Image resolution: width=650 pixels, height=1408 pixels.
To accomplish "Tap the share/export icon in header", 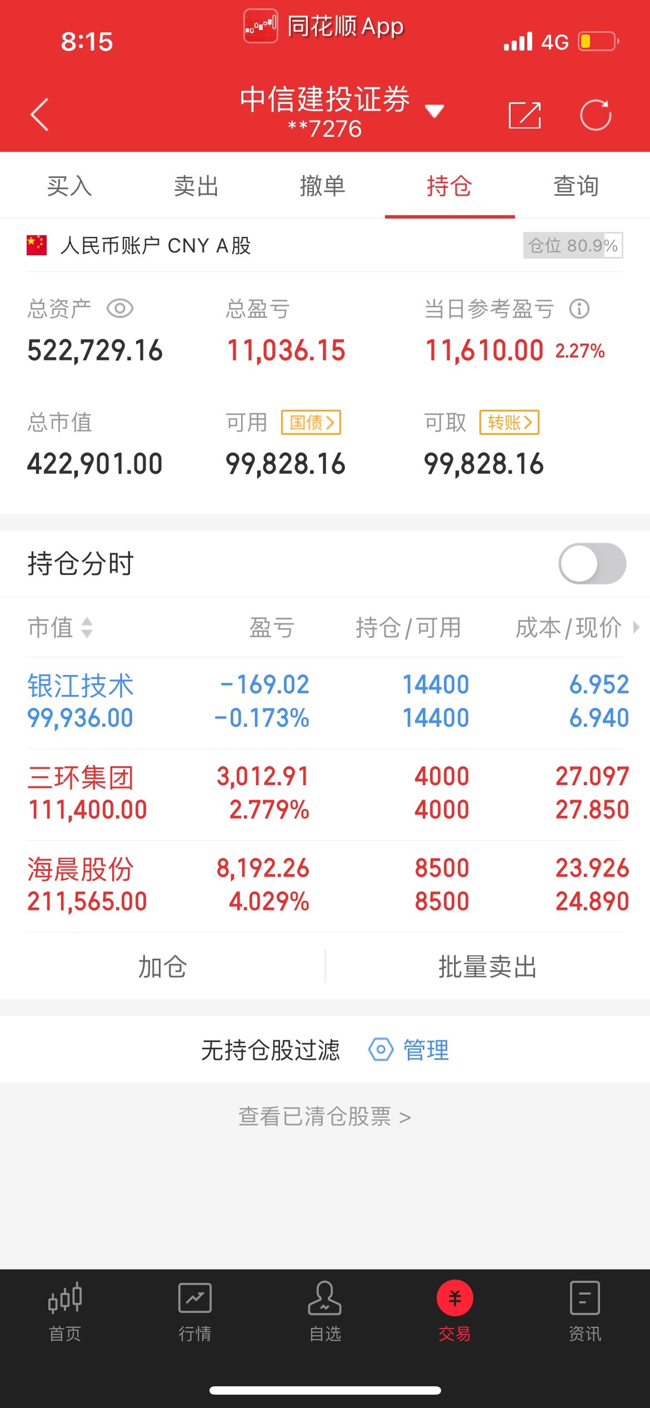I will [x=524, y=115].
